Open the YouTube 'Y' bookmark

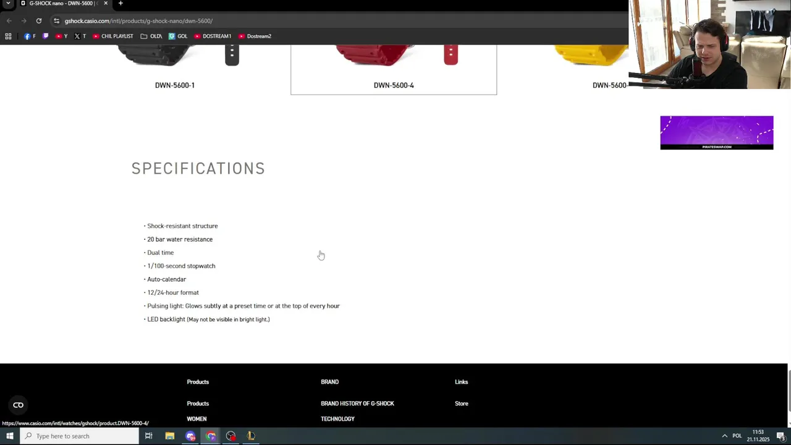[62, 36]
